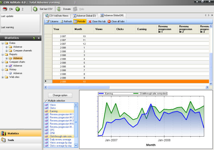Expand the Web sites tree node
This screenshot has height=150, width=214.
click(x=3, y=77)
